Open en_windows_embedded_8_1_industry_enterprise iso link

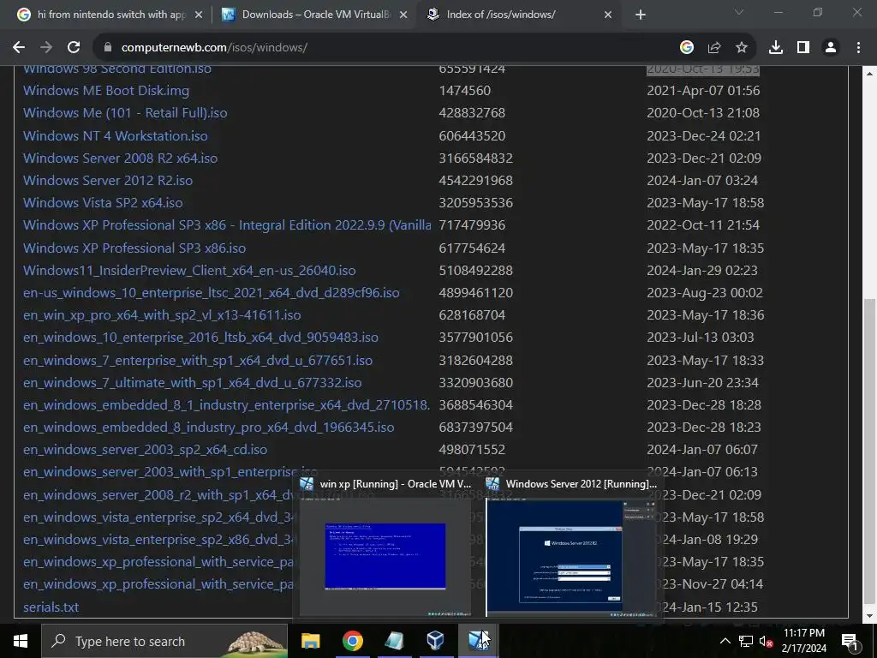[x=226, y=405]
